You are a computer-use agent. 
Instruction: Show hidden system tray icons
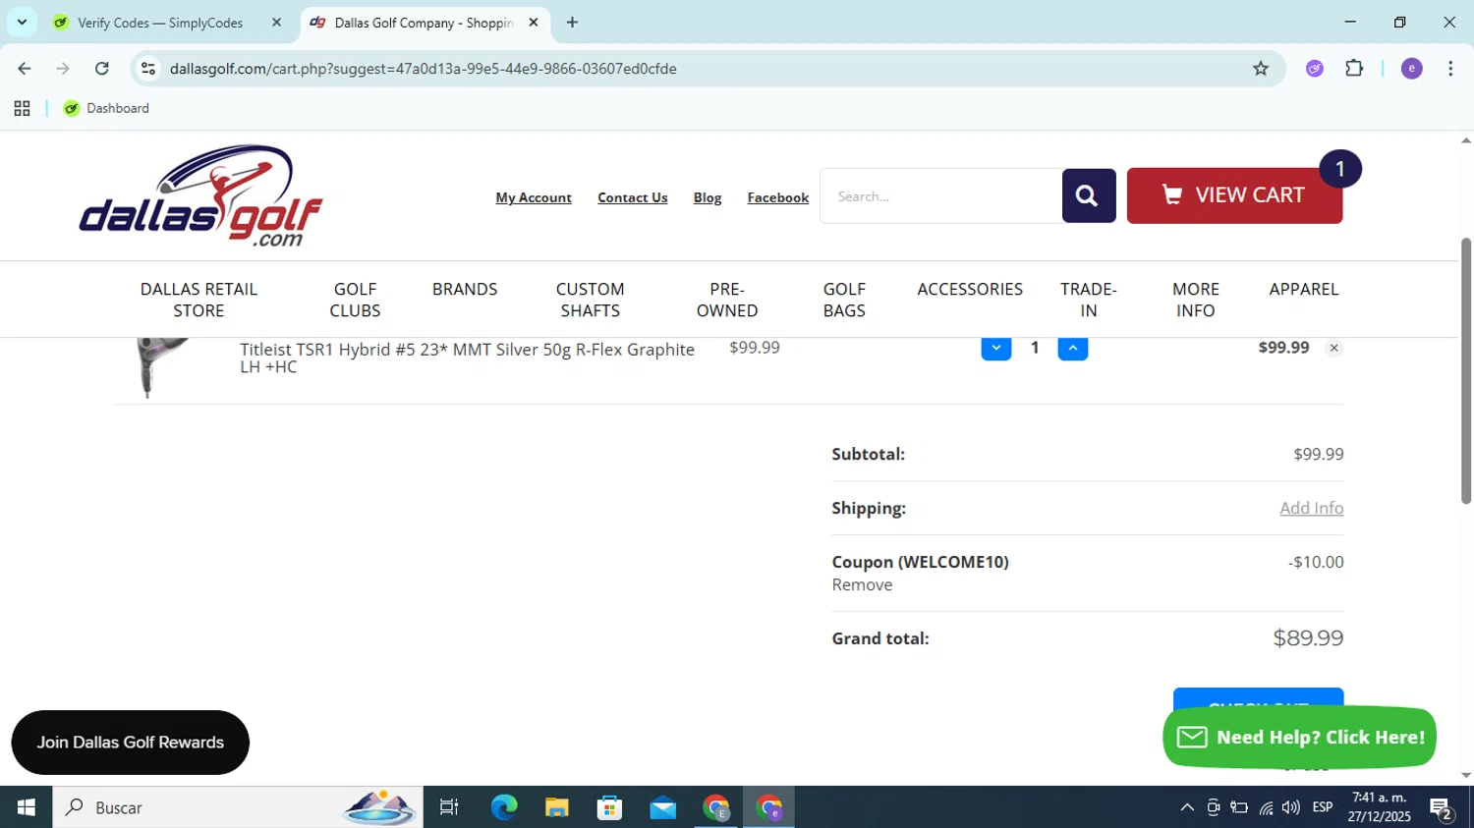point(1187,807)
